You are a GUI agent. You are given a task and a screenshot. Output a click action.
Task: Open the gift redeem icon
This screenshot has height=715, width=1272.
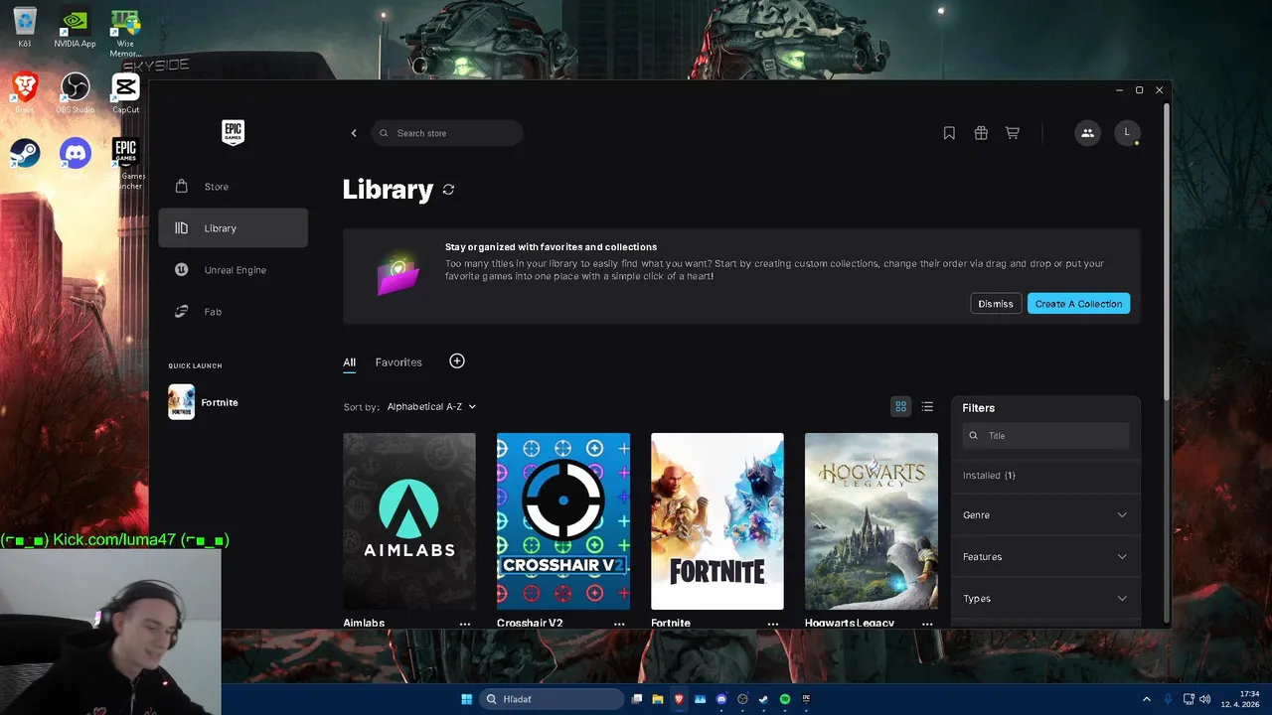click(981, 133)
